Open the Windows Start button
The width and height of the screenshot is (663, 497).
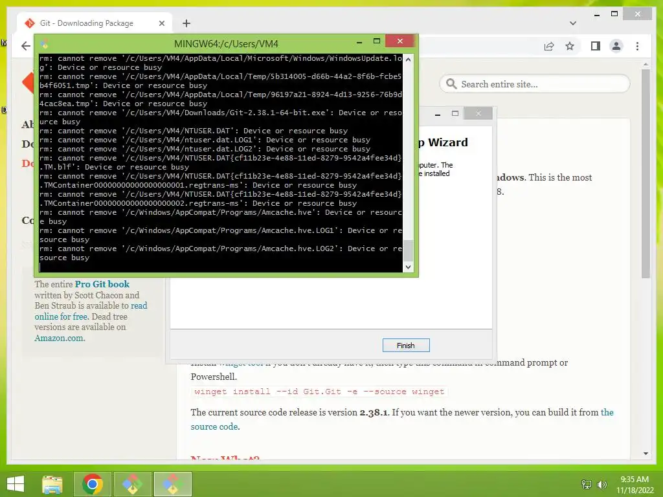(16, 484)
